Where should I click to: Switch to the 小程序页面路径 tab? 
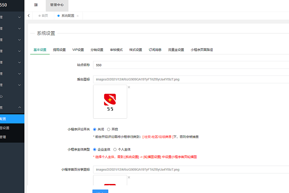202,50
